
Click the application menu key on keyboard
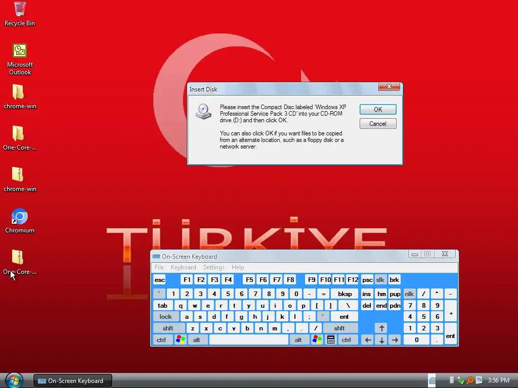point(331,339)
